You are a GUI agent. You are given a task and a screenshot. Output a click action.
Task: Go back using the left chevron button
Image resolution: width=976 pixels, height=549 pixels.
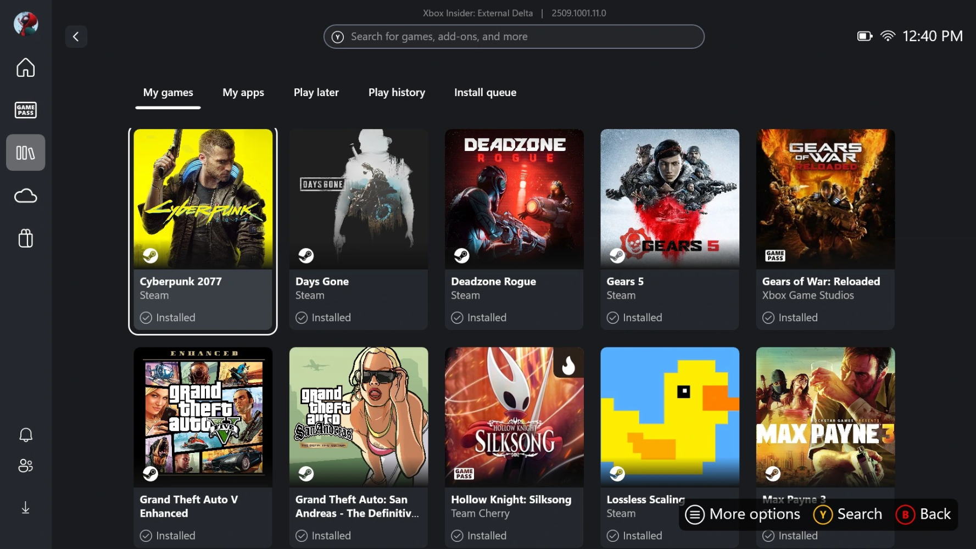[x=76, y=37]
